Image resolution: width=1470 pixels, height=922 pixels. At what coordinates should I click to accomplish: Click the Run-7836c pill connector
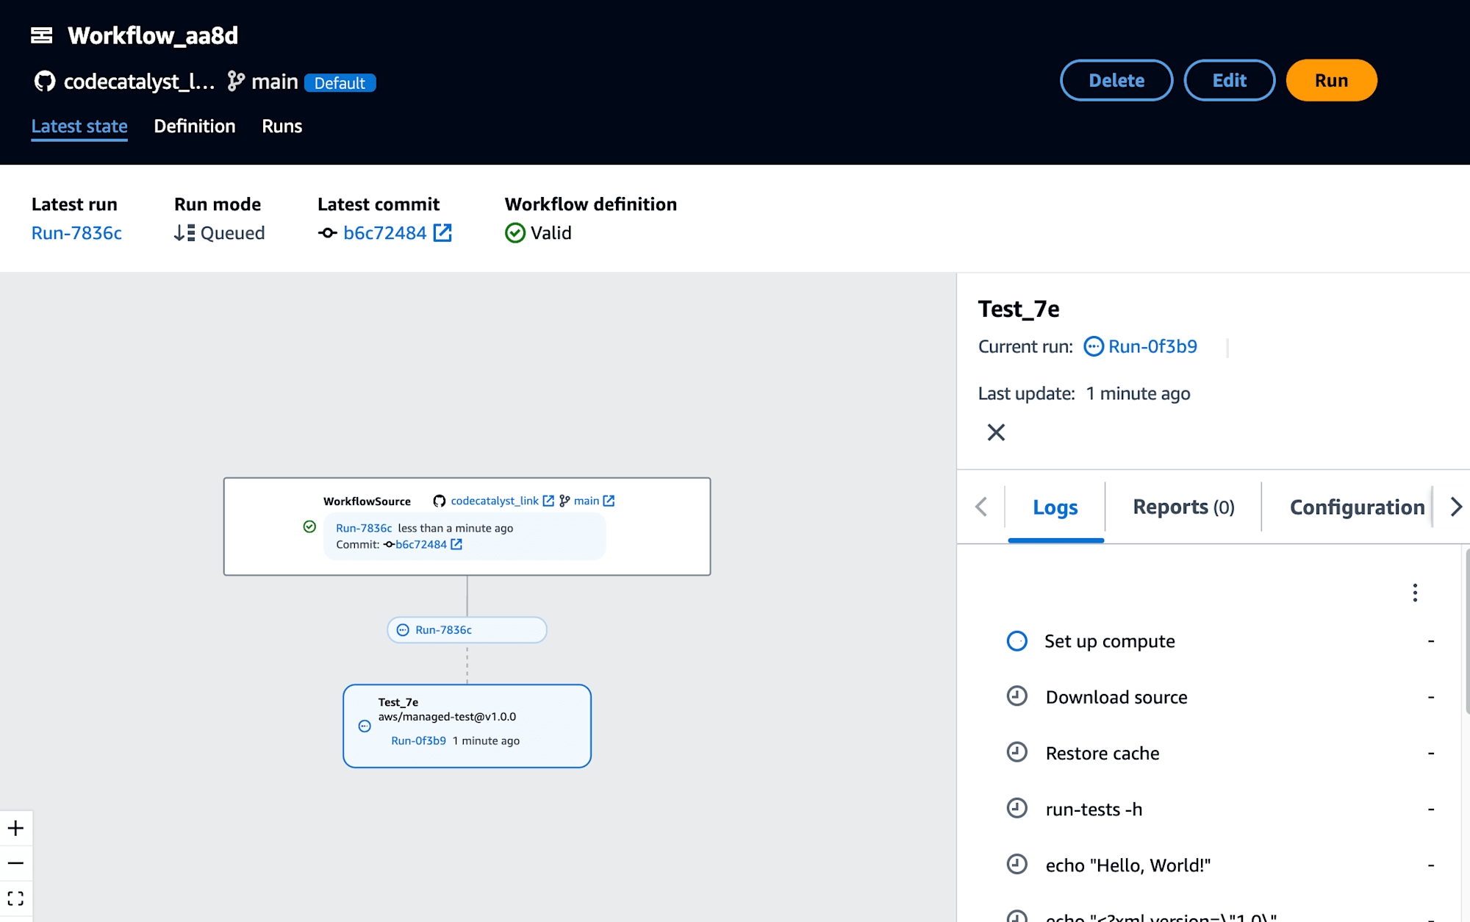pyautogui.click(x=467, y=630)
